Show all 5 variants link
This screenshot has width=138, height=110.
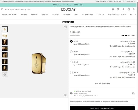coord(102,84)
